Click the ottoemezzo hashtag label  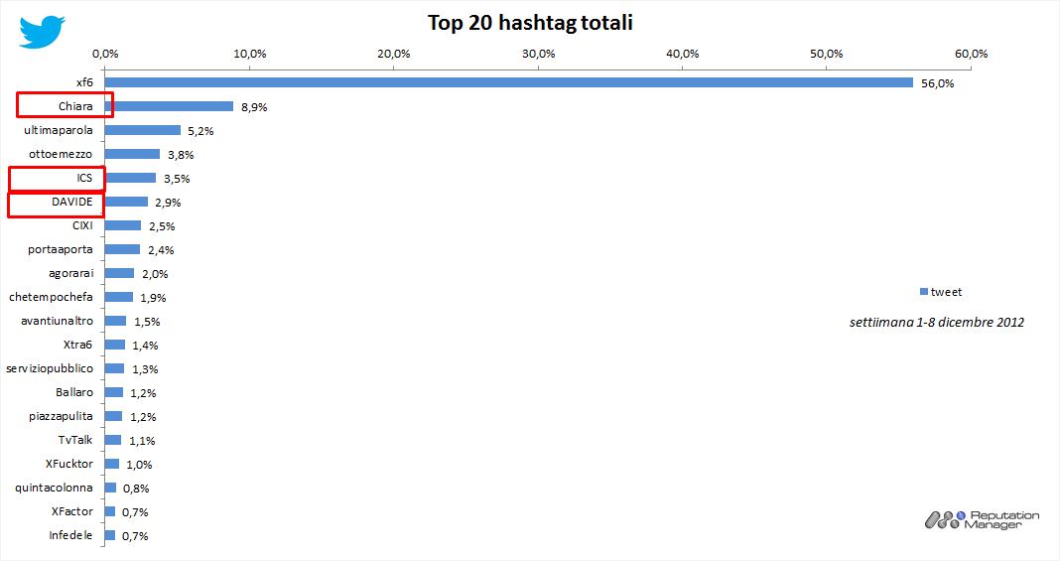pos(63,154)
